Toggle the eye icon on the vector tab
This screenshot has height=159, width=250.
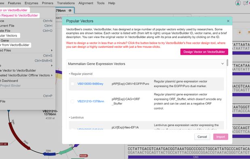coord(70,10)
